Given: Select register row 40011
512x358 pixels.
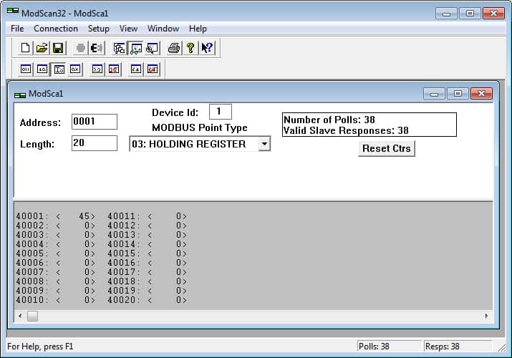Looking at the screenshot, I should [148, 216].
